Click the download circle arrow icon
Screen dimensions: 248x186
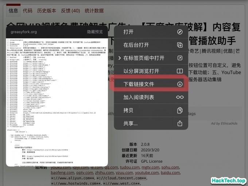point(180,84)
